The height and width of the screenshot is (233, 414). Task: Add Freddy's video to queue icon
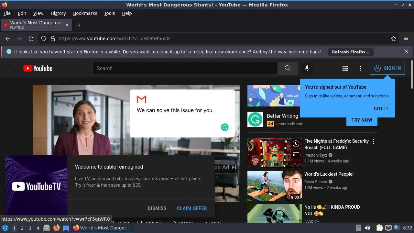tap(296, 154)
